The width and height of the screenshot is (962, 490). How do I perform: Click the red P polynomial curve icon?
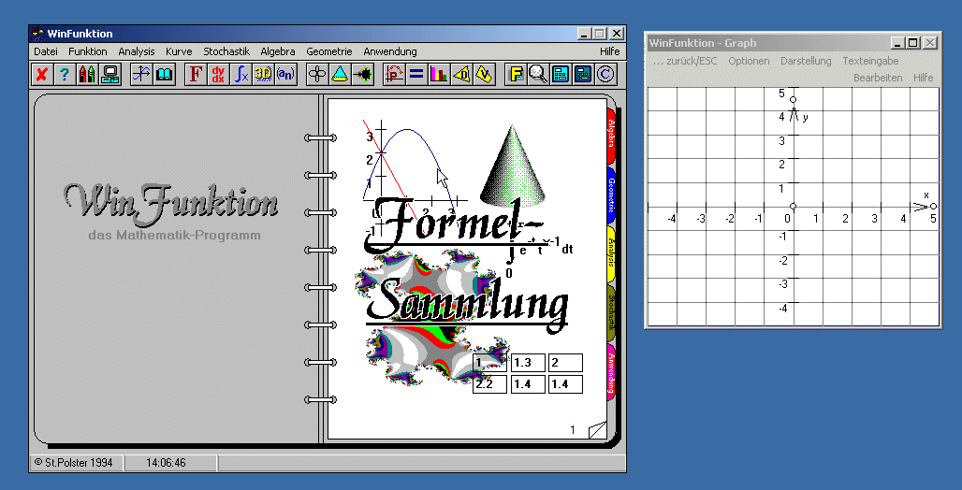[393, 74]
